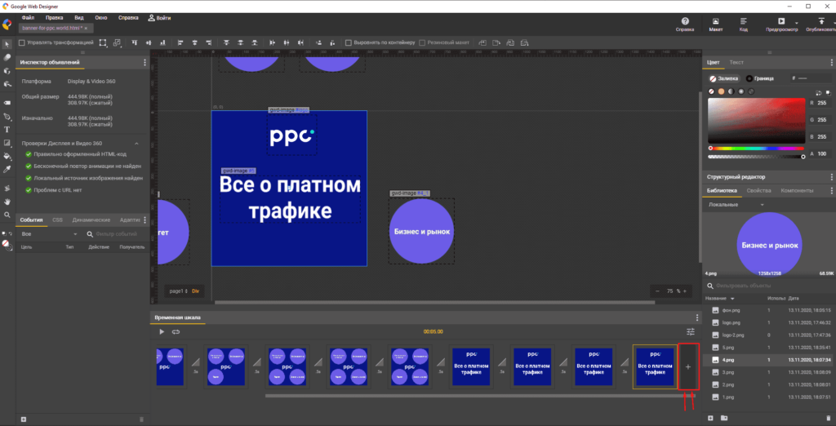The height and width of the screenshot is (426, 836).
Task: Add a new keyframe with plus button
Action: 687,367
